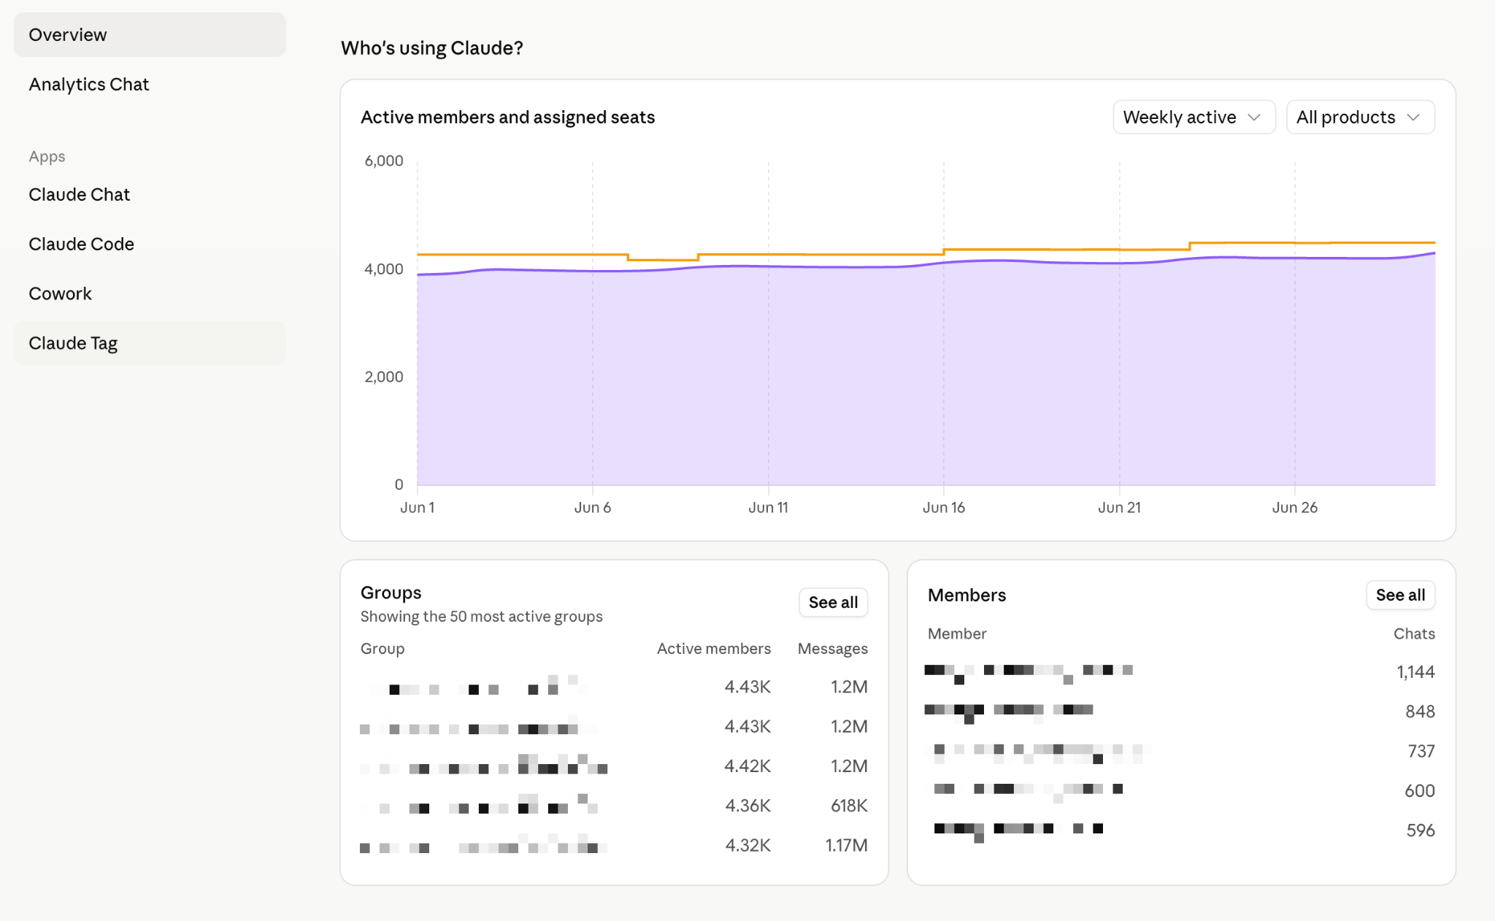Select the member row with 600 chats
Screen dimensions: 1495x921
point(1180,790)
